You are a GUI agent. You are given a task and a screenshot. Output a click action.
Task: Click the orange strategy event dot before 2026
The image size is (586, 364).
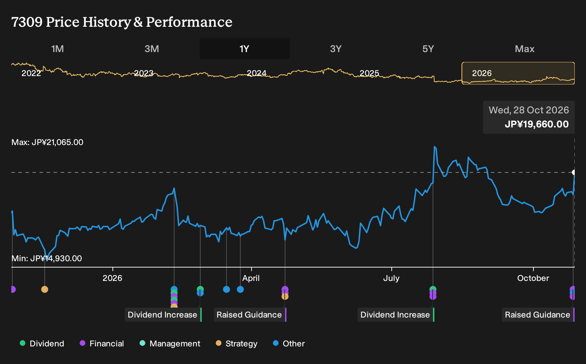point(44,289)
